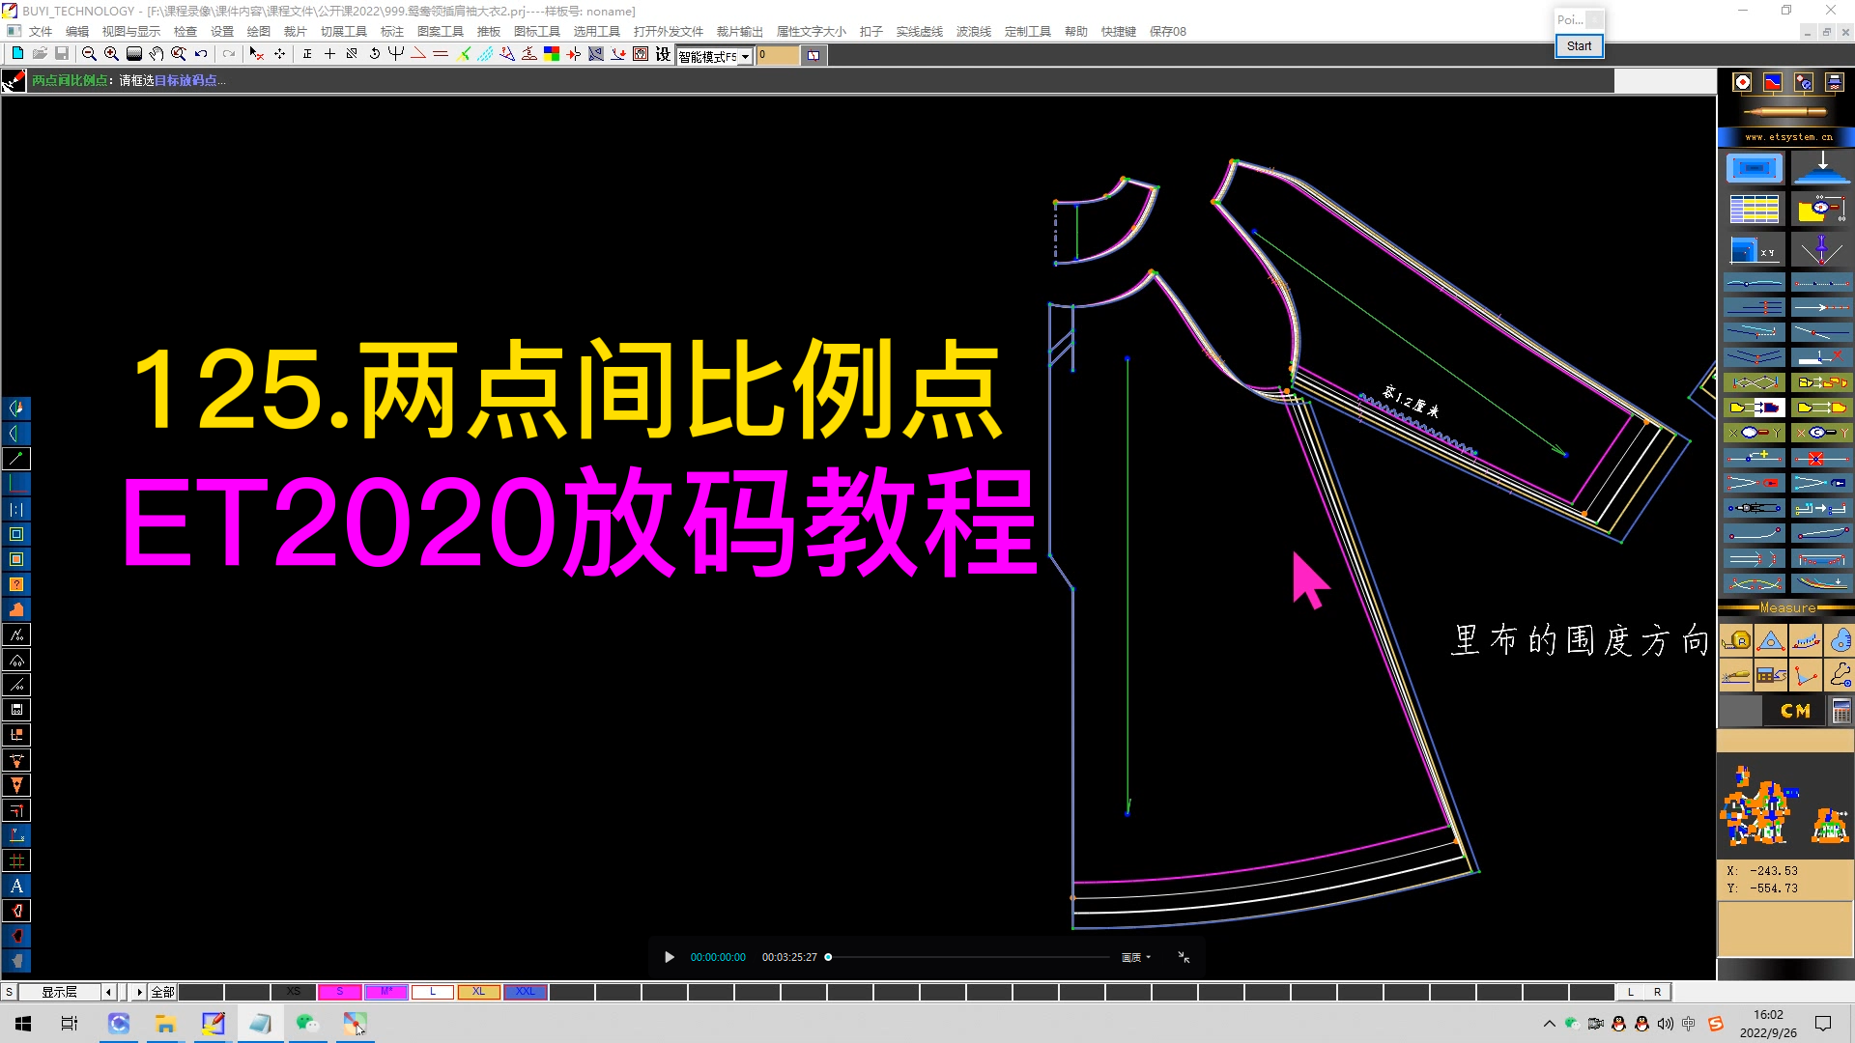
Task: Click the left arrow next to 显示层
Action: [108, 992]
